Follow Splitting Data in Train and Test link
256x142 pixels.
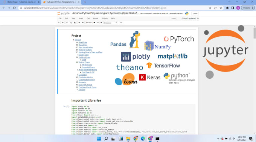coord(90,52)
